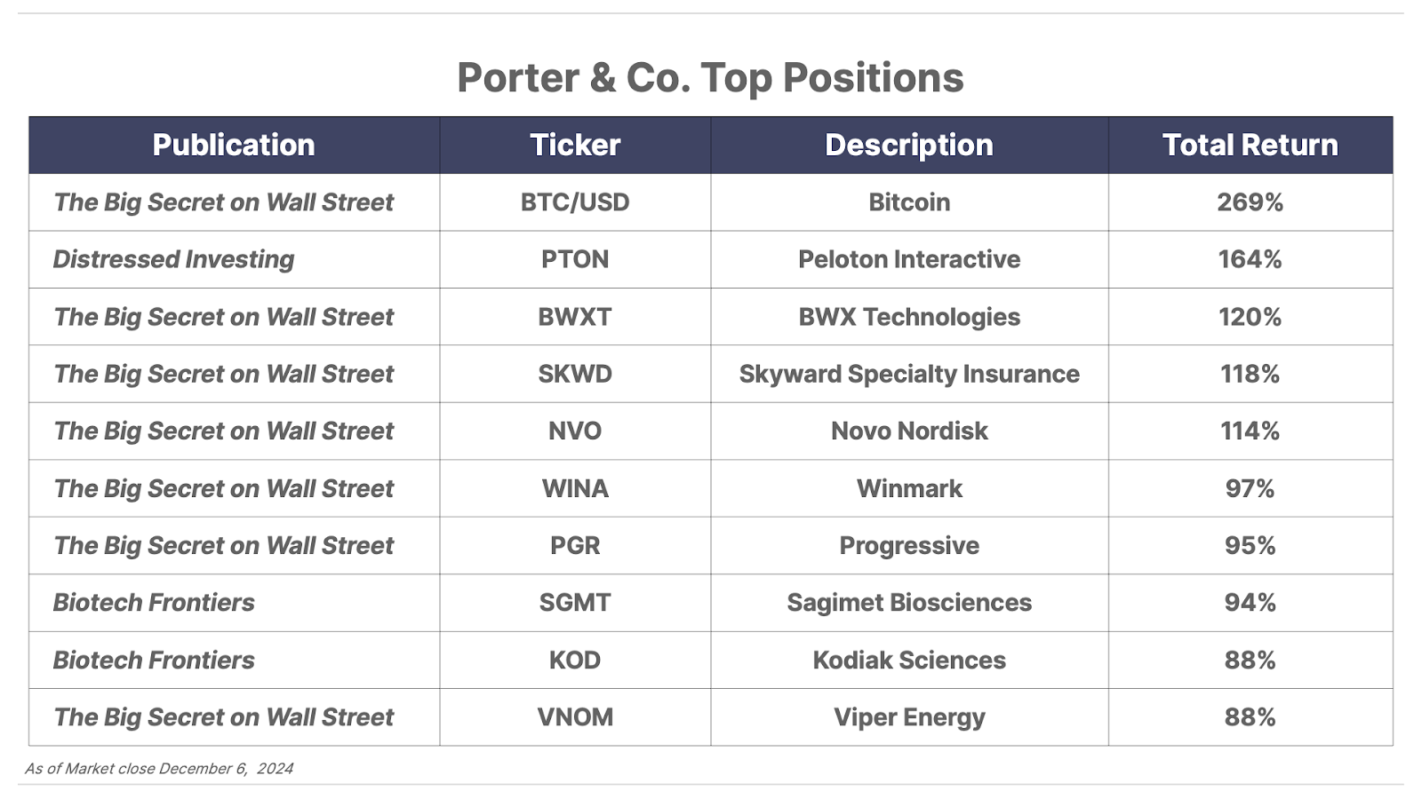Screen dimensions: 1422x799
Task: Click the Porter & Co. Top Positions title
Action: (710, 78)
